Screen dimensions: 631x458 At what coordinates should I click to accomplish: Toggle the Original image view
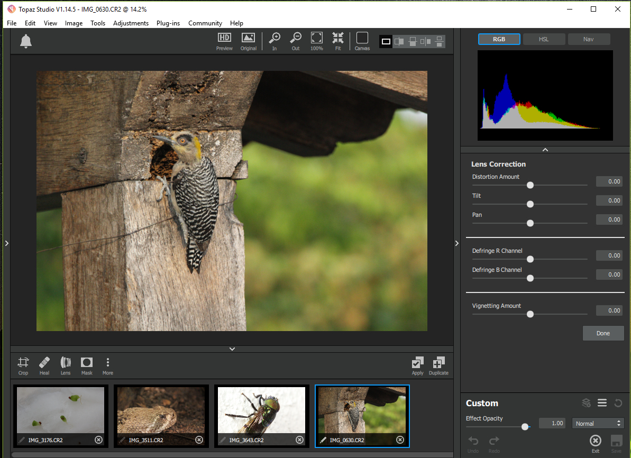click(248, 40)
